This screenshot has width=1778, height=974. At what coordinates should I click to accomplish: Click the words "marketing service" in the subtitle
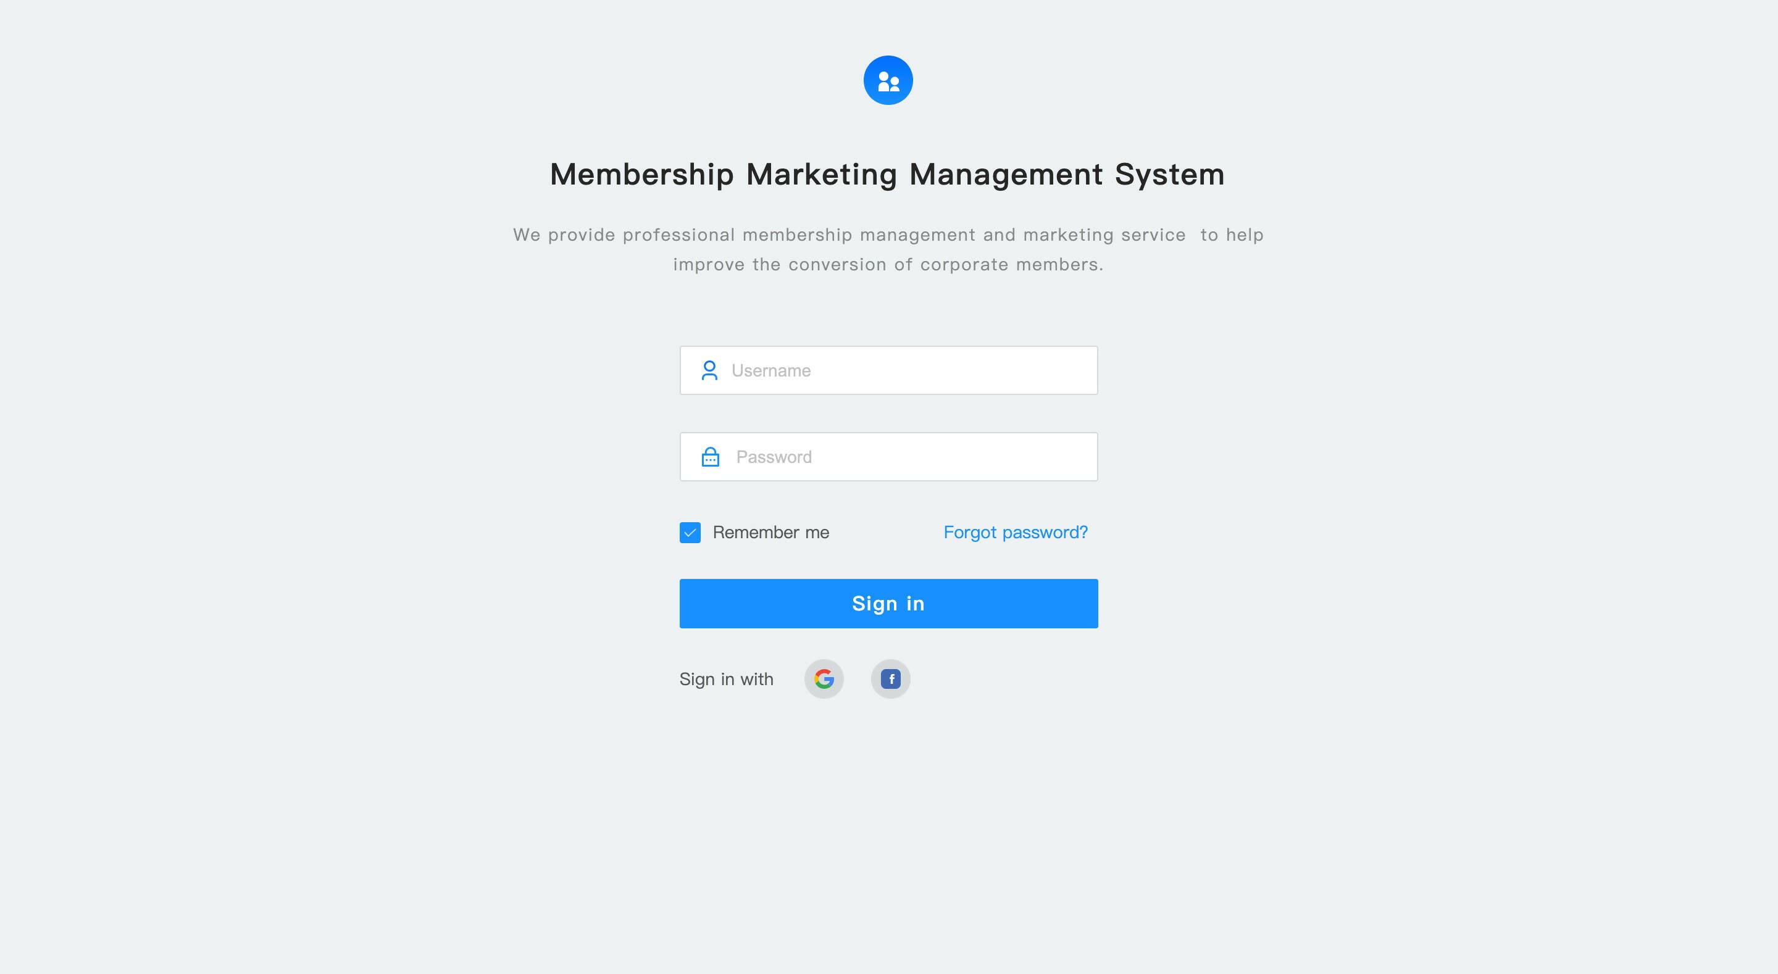(x=1104, y=235)
